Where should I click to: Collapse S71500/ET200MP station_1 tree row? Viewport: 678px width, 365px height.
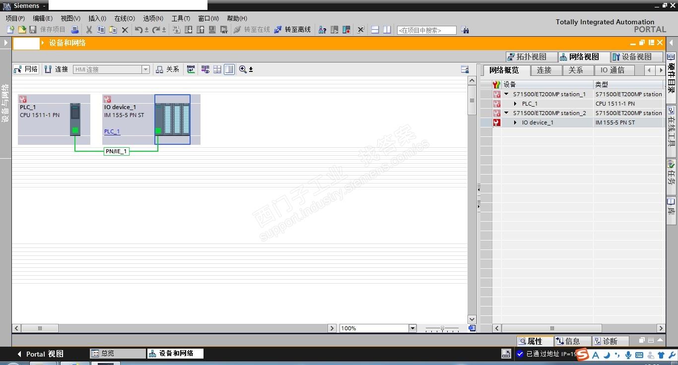point(507,94)
